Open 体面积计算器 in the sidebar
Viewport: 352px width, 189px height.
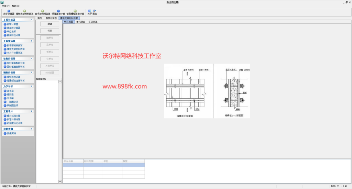coord(13,28)
